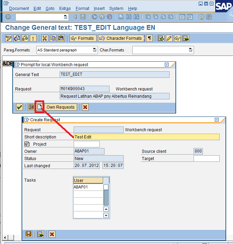Screen dimensions: 233x244
Task: Click the empty Target input field
Action: click(207, 158)
